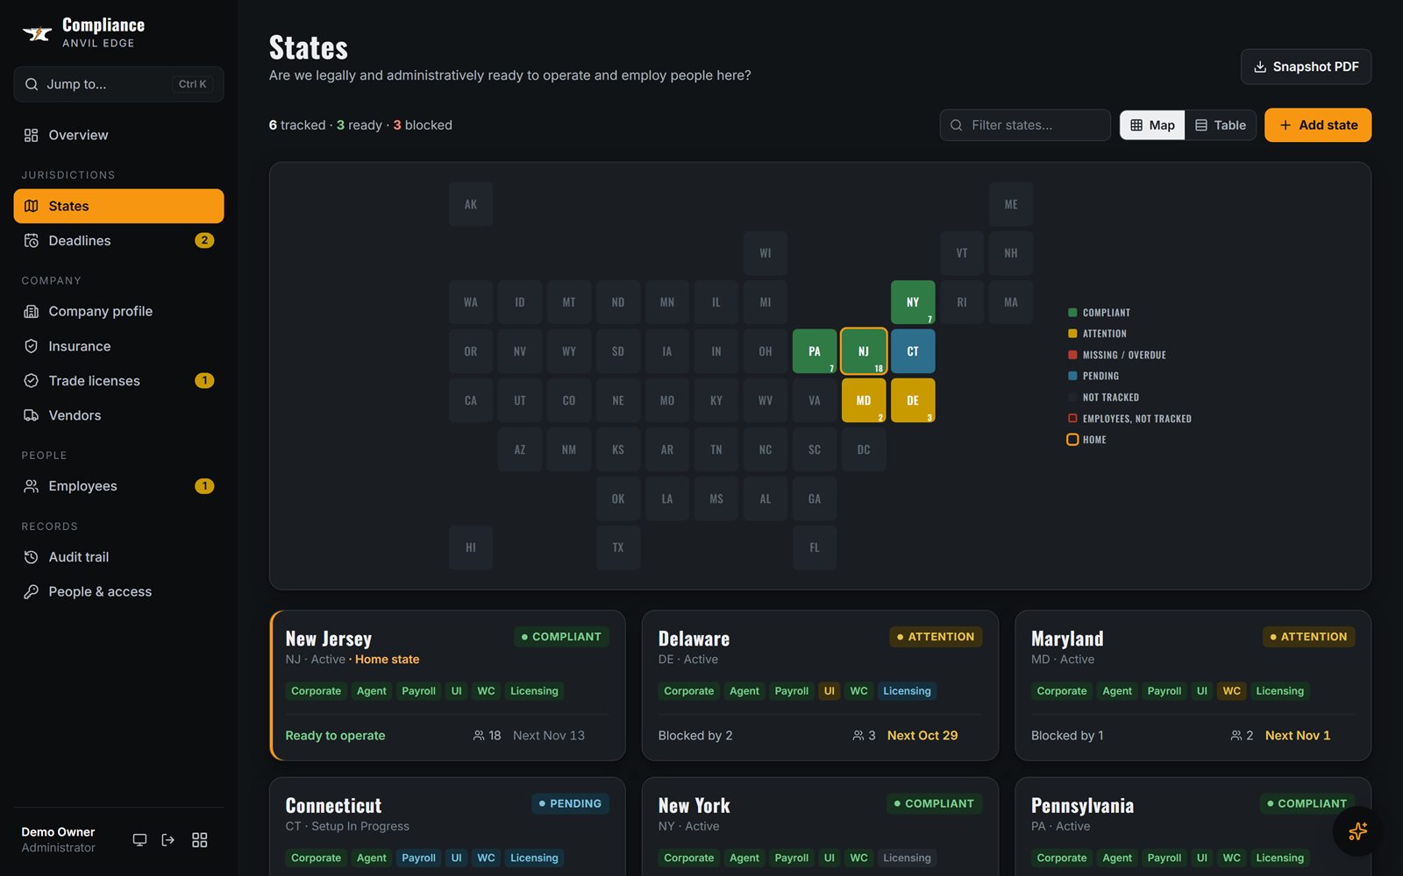Click "Ready to operate" on New Jersey card

click(x=335, y=736)
